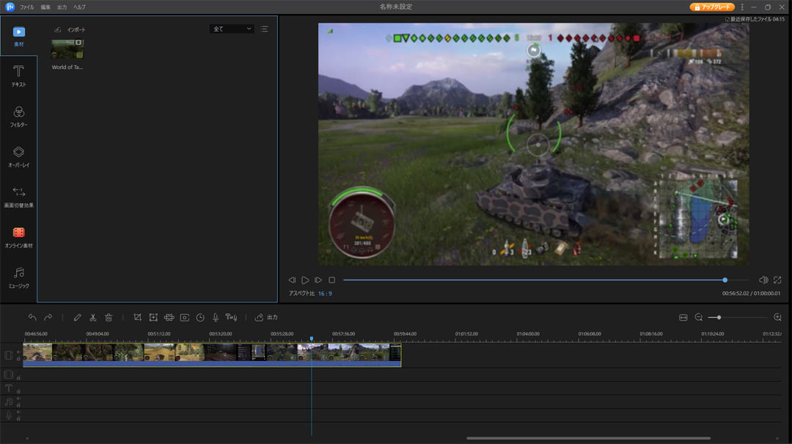Split the clip with the scissors tool
Viewport: 792px width, 444px height.
coord(93,317)
